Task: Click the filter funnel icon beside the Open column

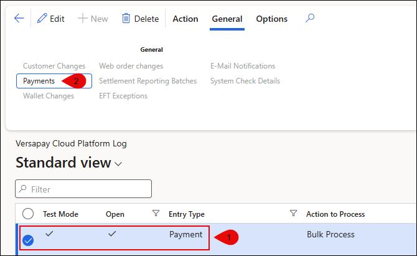Action: (156, 213)
